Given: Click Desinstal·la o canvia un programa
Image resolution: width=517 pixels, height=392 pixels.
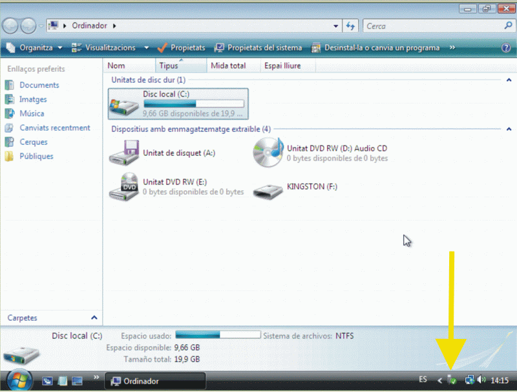Looking at the screenshot, I should pos(375,48).
